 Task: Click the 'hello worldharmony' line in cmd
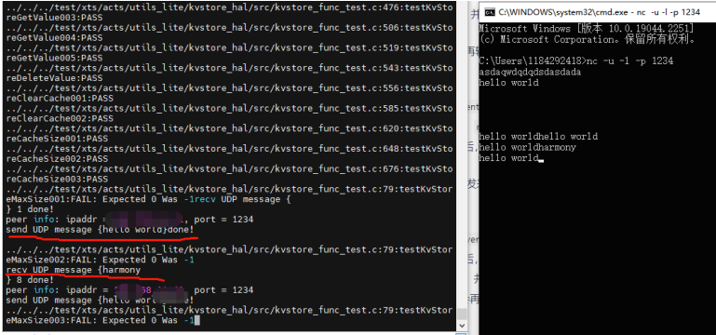tap(527, 147)
